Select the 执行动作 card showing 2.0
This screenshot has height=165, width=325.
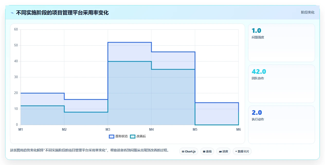coord(281,125)
